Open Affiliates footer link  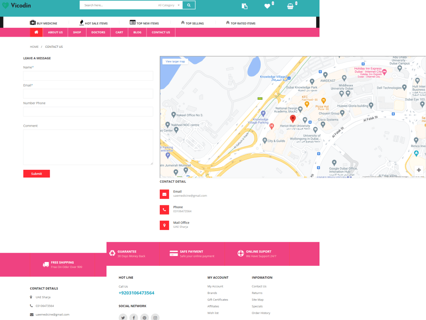pyautogui.click(x=213, y=306)
